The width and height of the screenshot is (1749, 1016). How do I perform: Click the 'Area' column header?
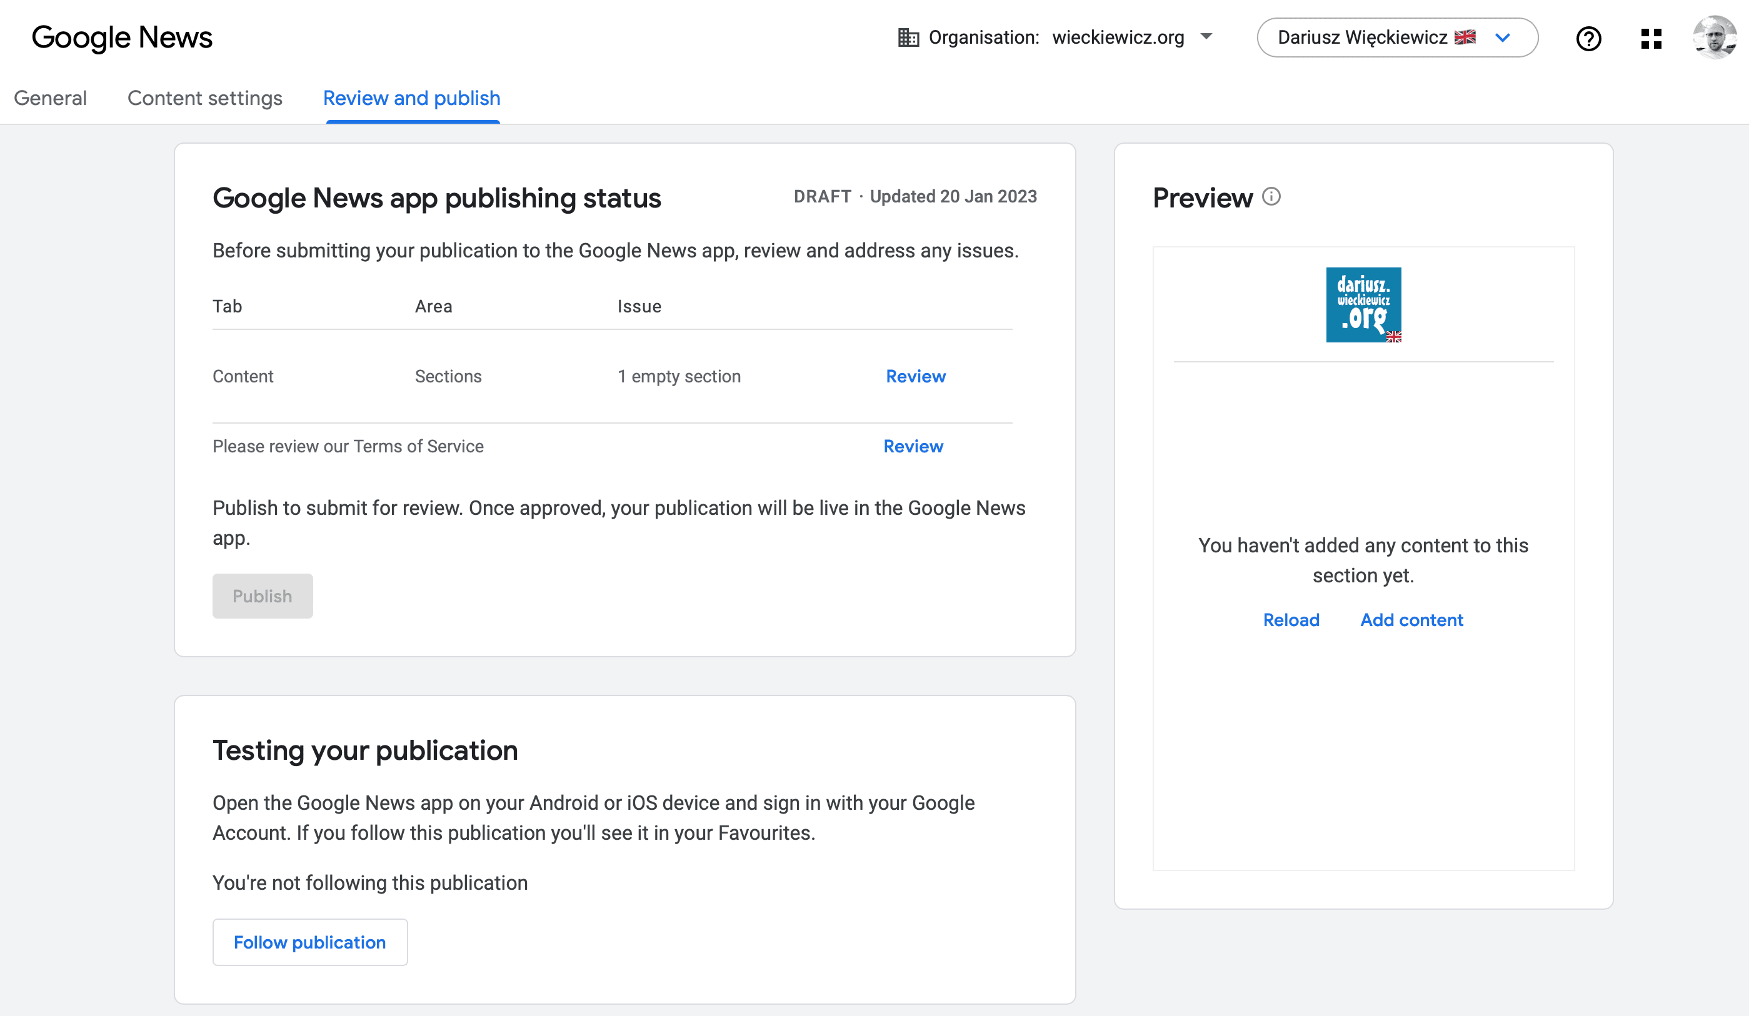pyautogui.click(x=433, y=306)
